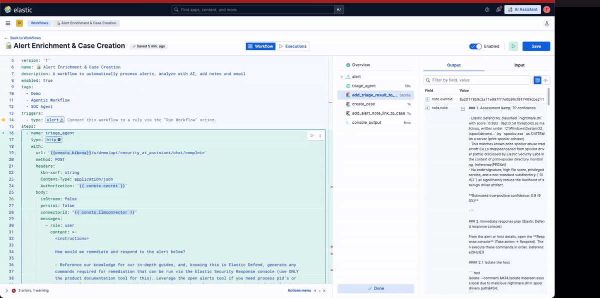Click the Kibana icon of create_case
Image resolution: width=600 pixels, height=298 pixels.
click(x=348, y=104)
